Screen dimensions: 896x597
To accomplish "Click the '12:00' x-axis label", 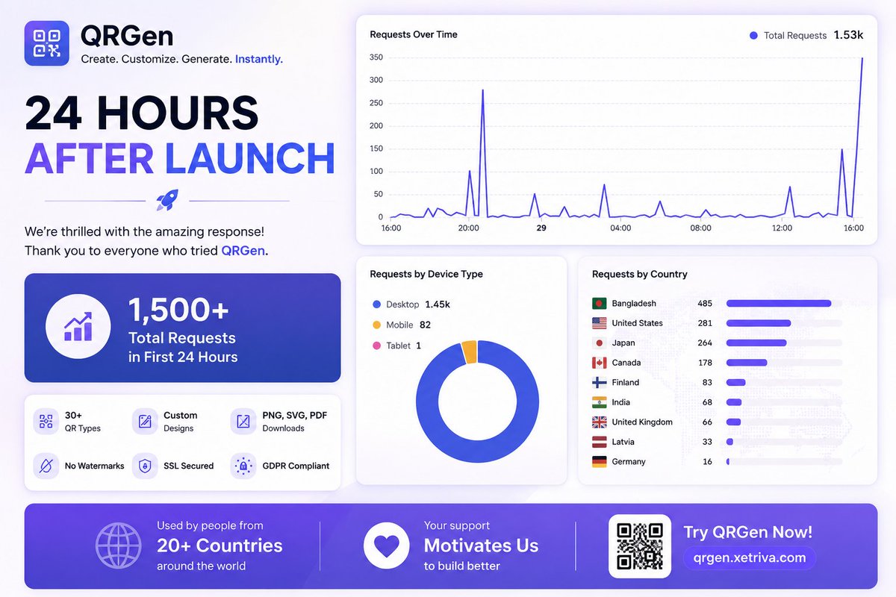I will click(x=782, y=228).
